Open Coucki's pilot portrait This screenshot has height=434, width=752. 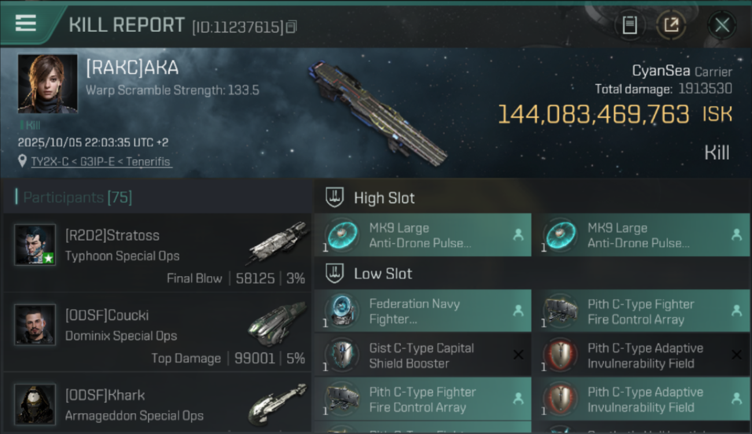[35, 325]
